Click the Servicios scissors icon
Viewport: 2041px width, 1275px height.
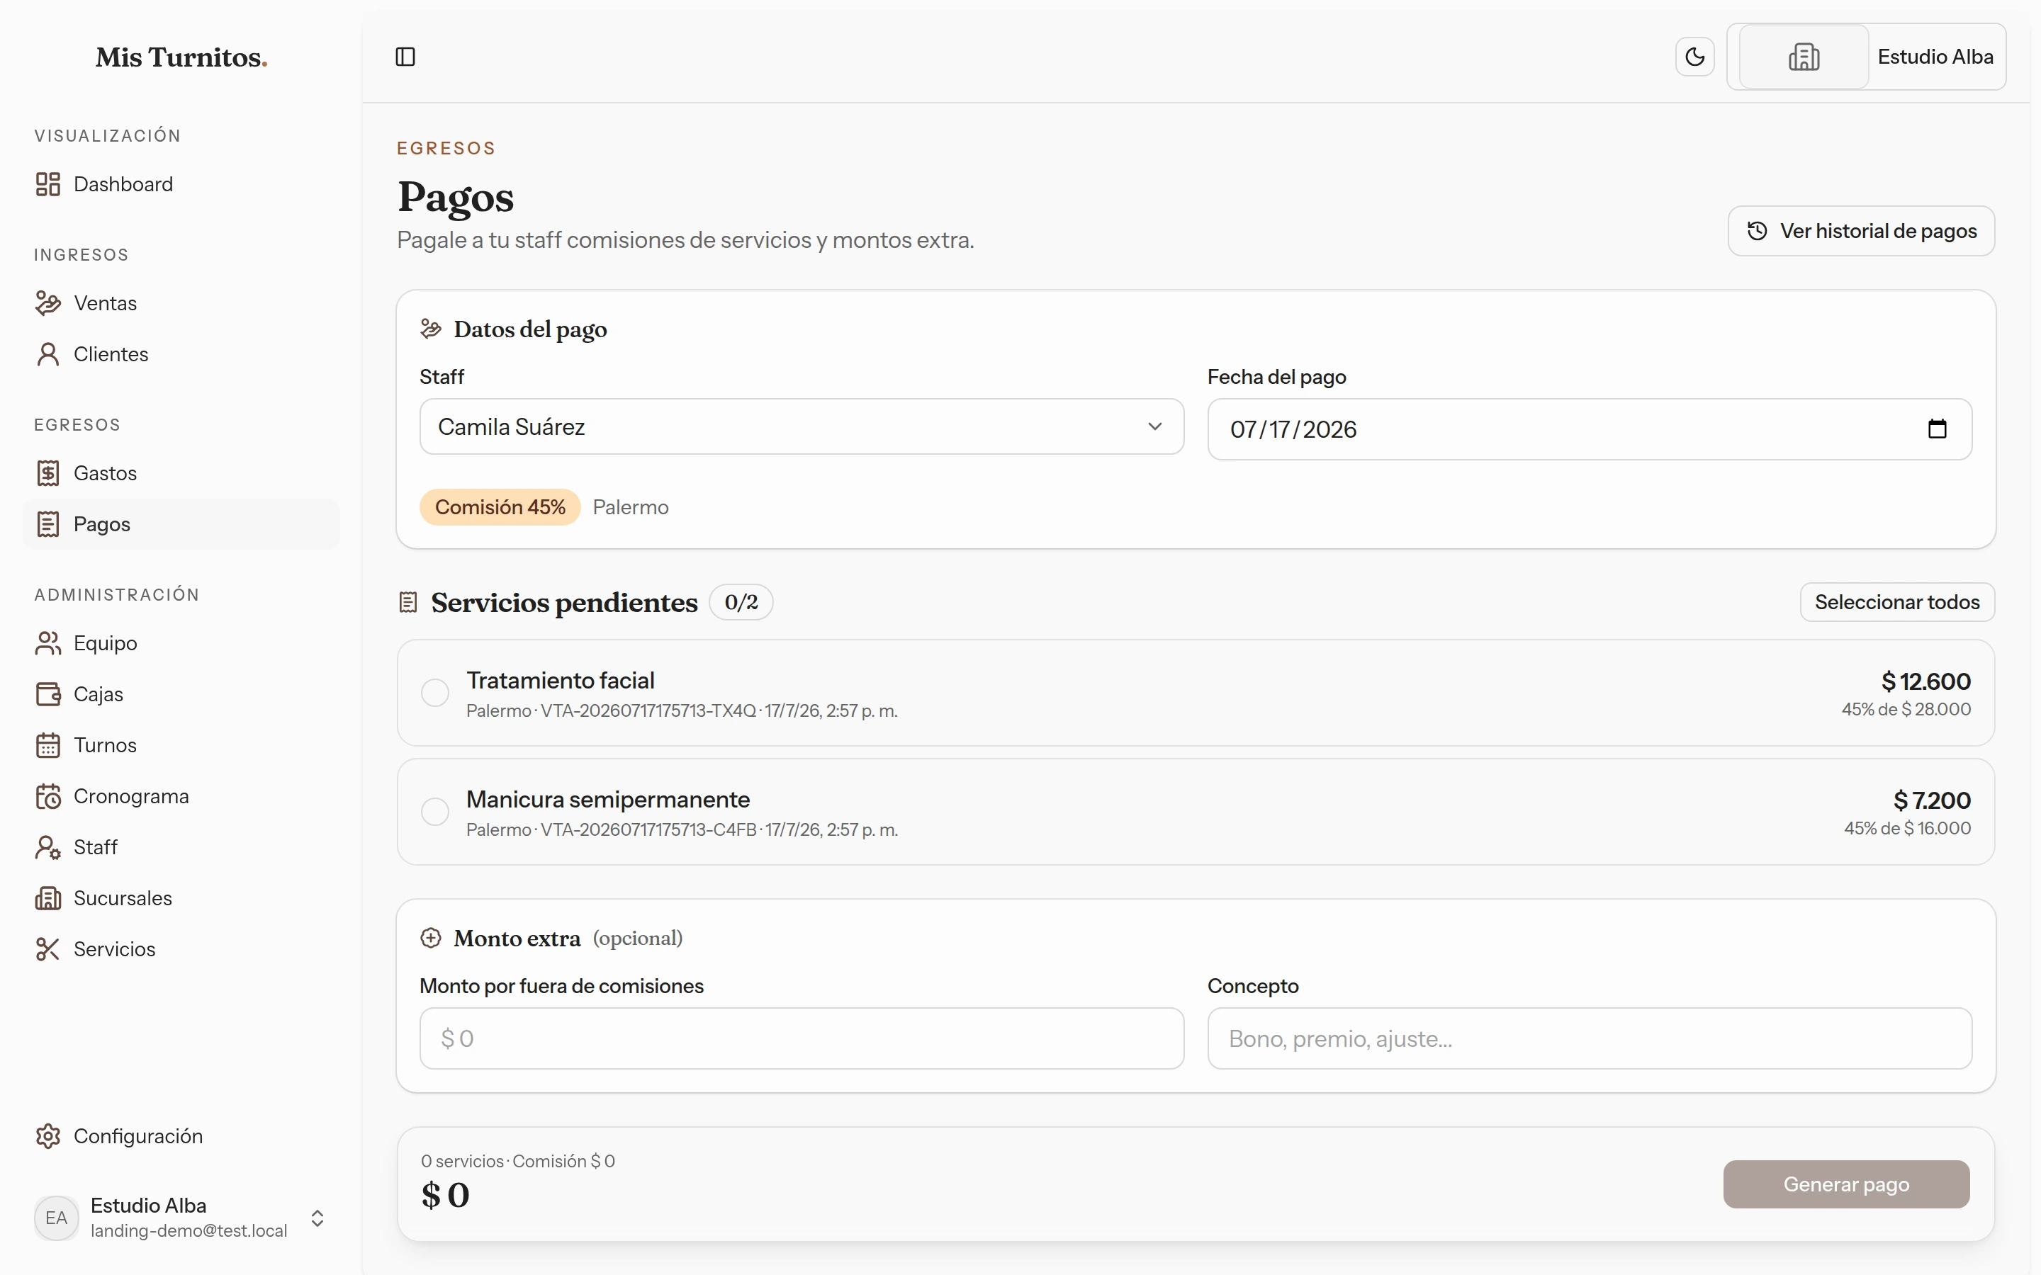pos(48,948)
